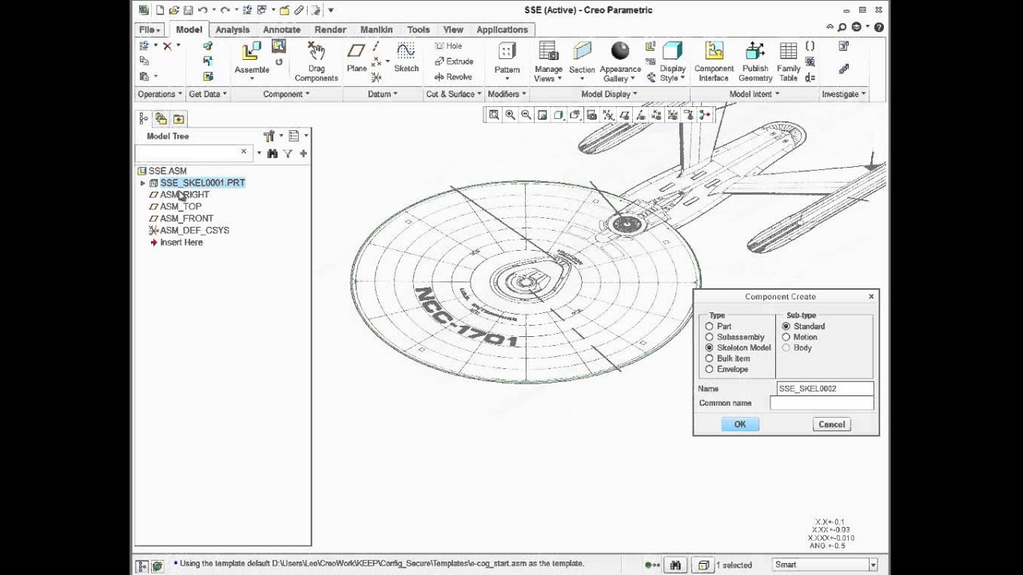Clear the Model Tree search field

tap(244, 152)
